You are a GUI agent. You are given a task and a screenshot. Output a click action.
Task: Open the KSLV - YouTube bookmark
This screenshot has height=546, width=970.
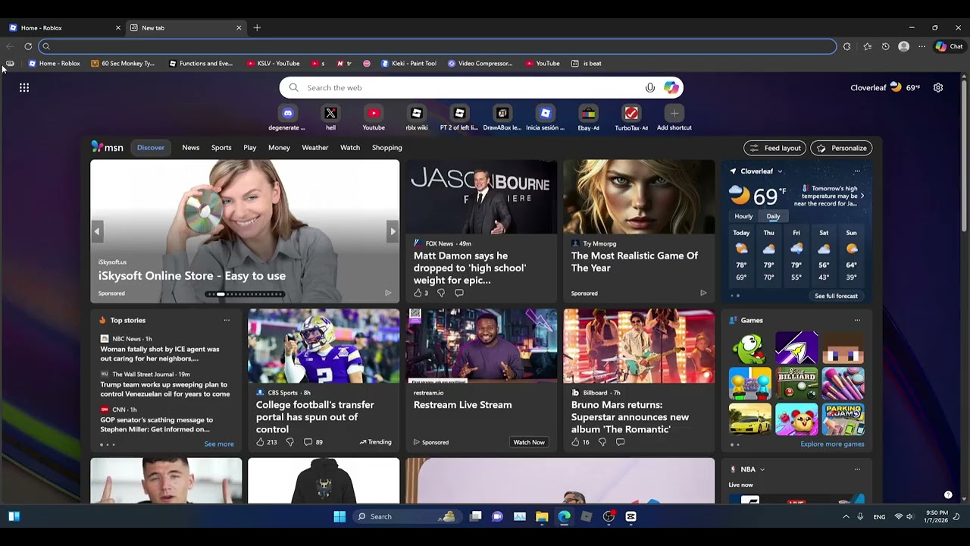tap(273, 64)
